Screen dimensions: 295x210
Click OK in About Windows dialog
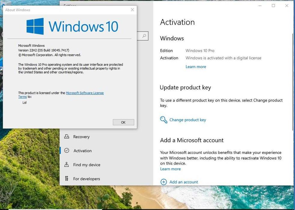[123, 122]
